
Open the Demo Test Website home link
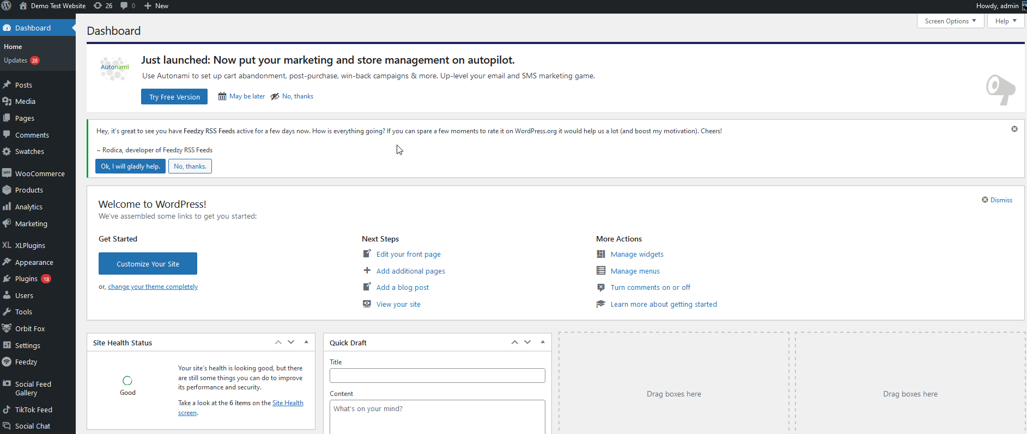click(x=52, y=6)
